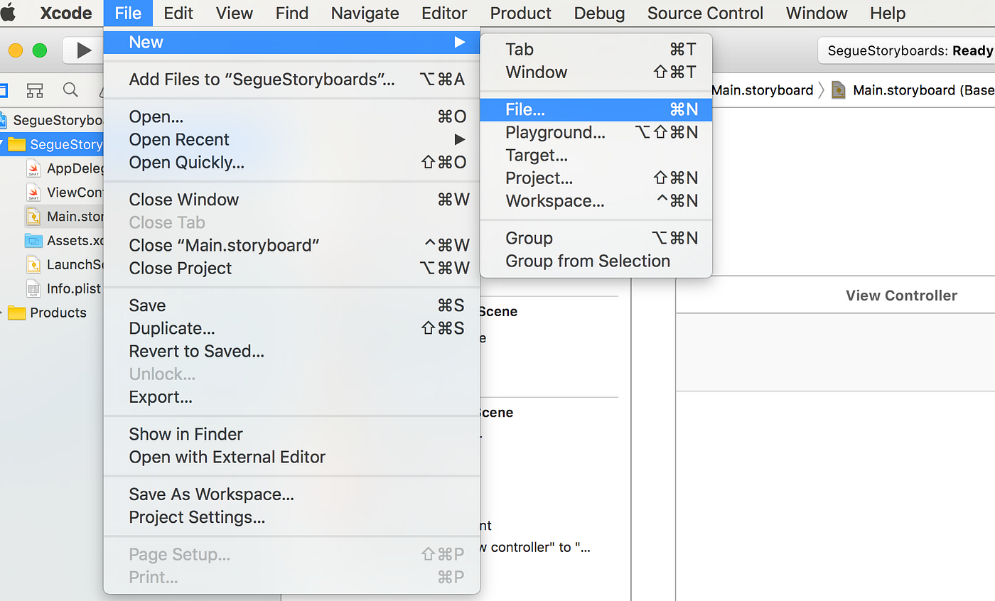Viewport: 995px width, 601px height.
Task: Select the Assets.xcassets catalog icon
Action: [x=33, y=240]
